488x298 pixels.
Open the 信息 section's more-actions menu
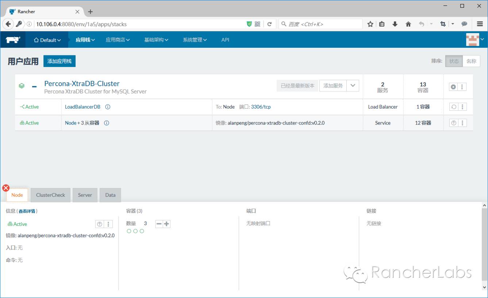click(x=108, y=224)
